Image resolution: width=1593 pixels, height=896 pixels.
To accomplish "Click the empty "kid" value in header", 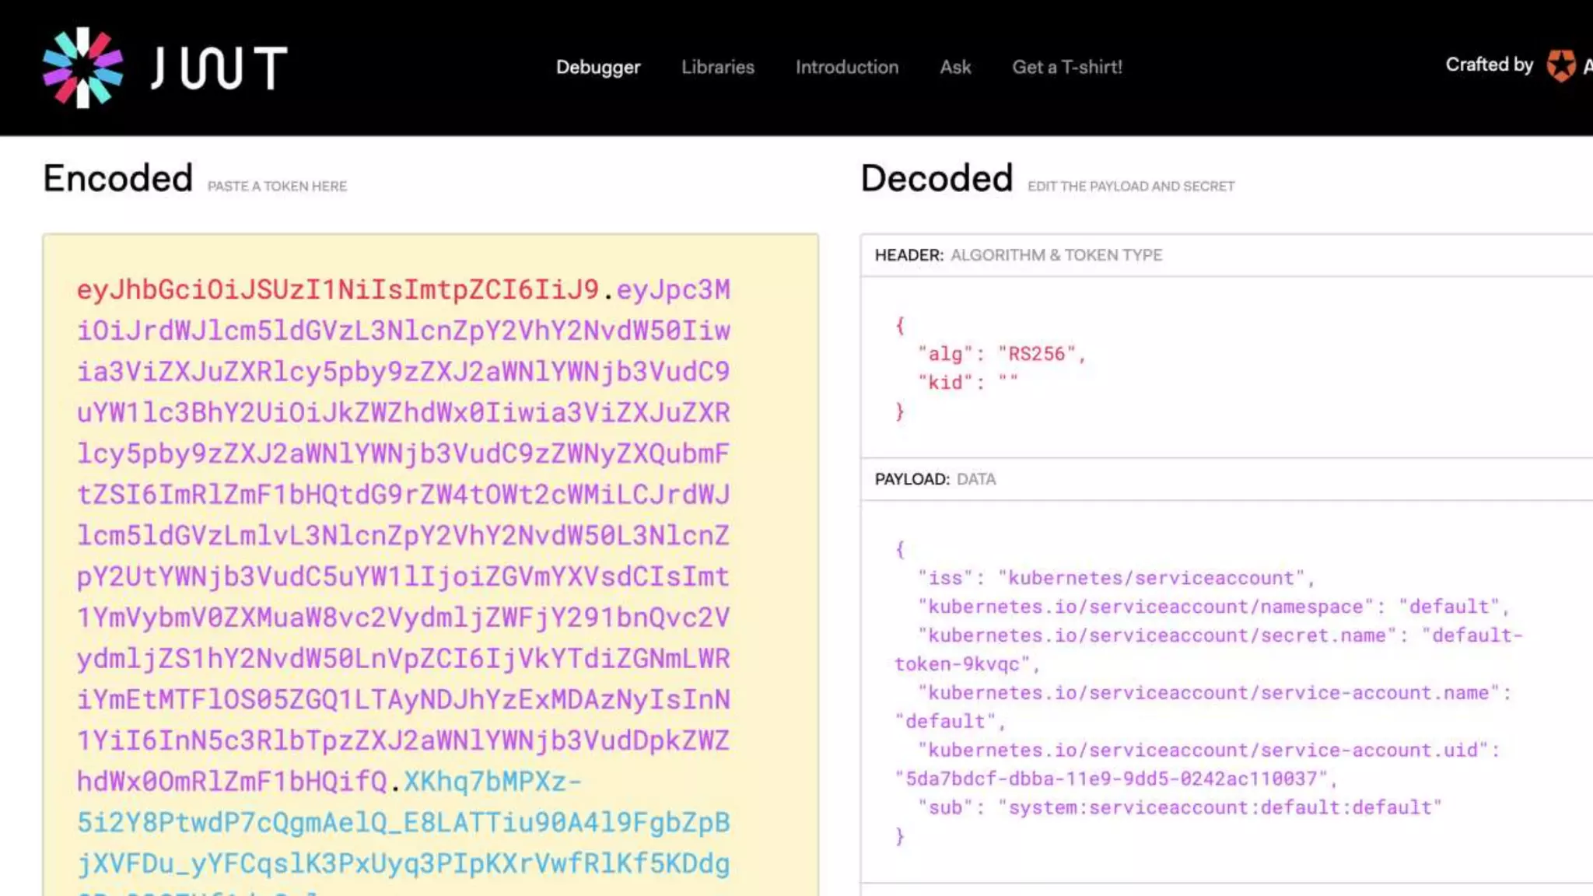I will pos(1008,382).
